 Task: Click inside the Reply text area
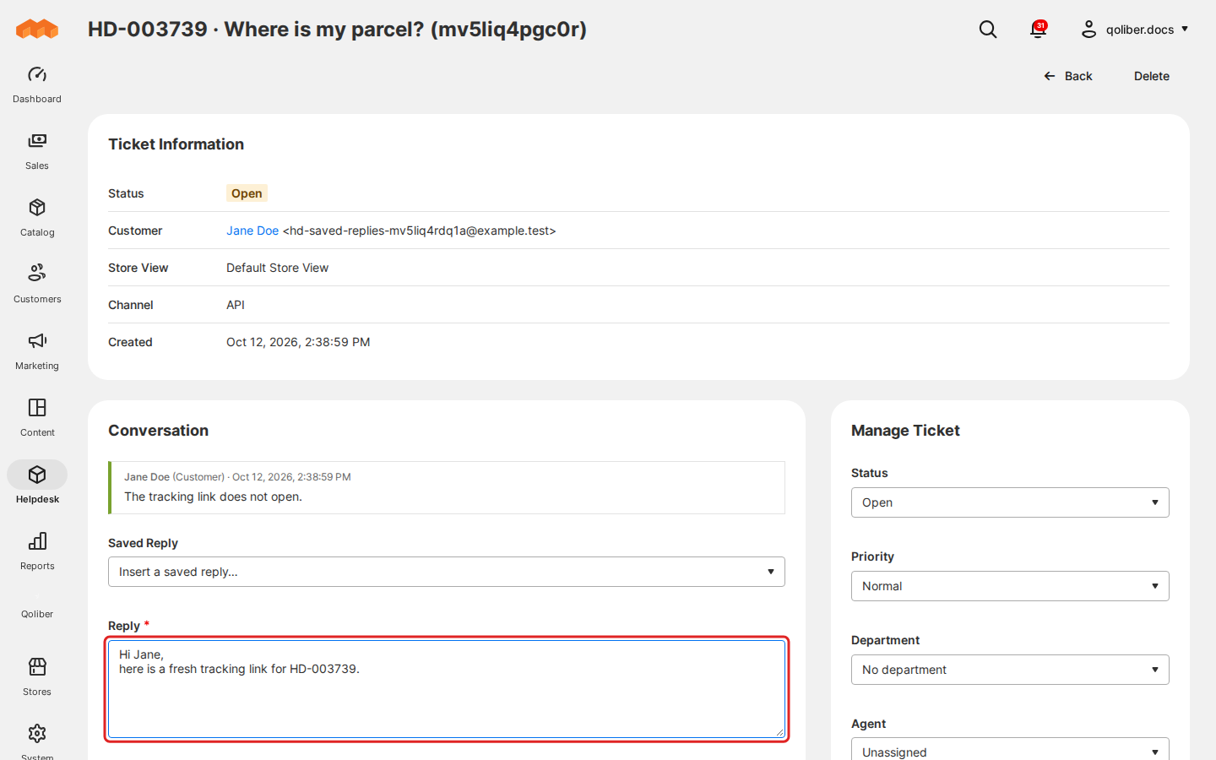pyautogui.click(x=447, y=689)
